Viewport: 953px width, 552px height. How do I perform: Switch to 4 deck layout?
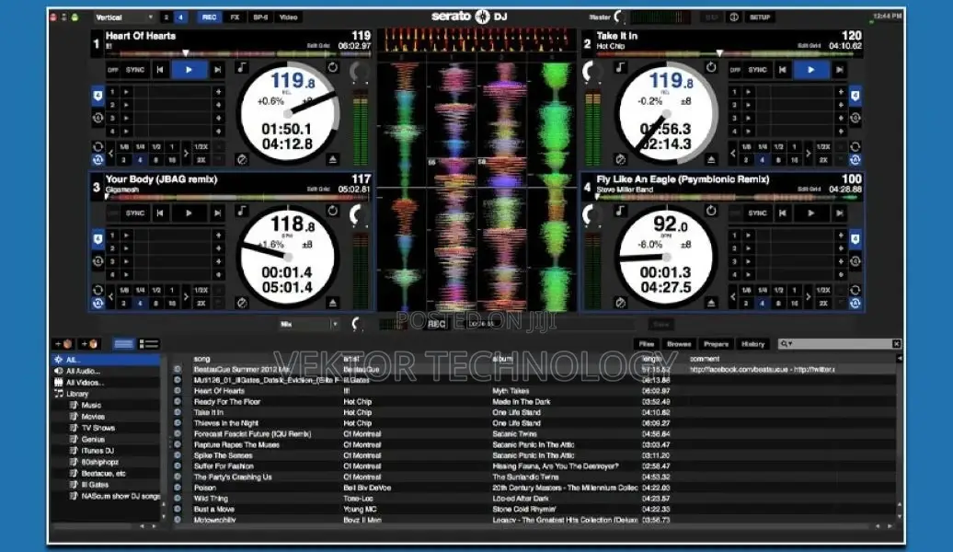tap(180, 17)
